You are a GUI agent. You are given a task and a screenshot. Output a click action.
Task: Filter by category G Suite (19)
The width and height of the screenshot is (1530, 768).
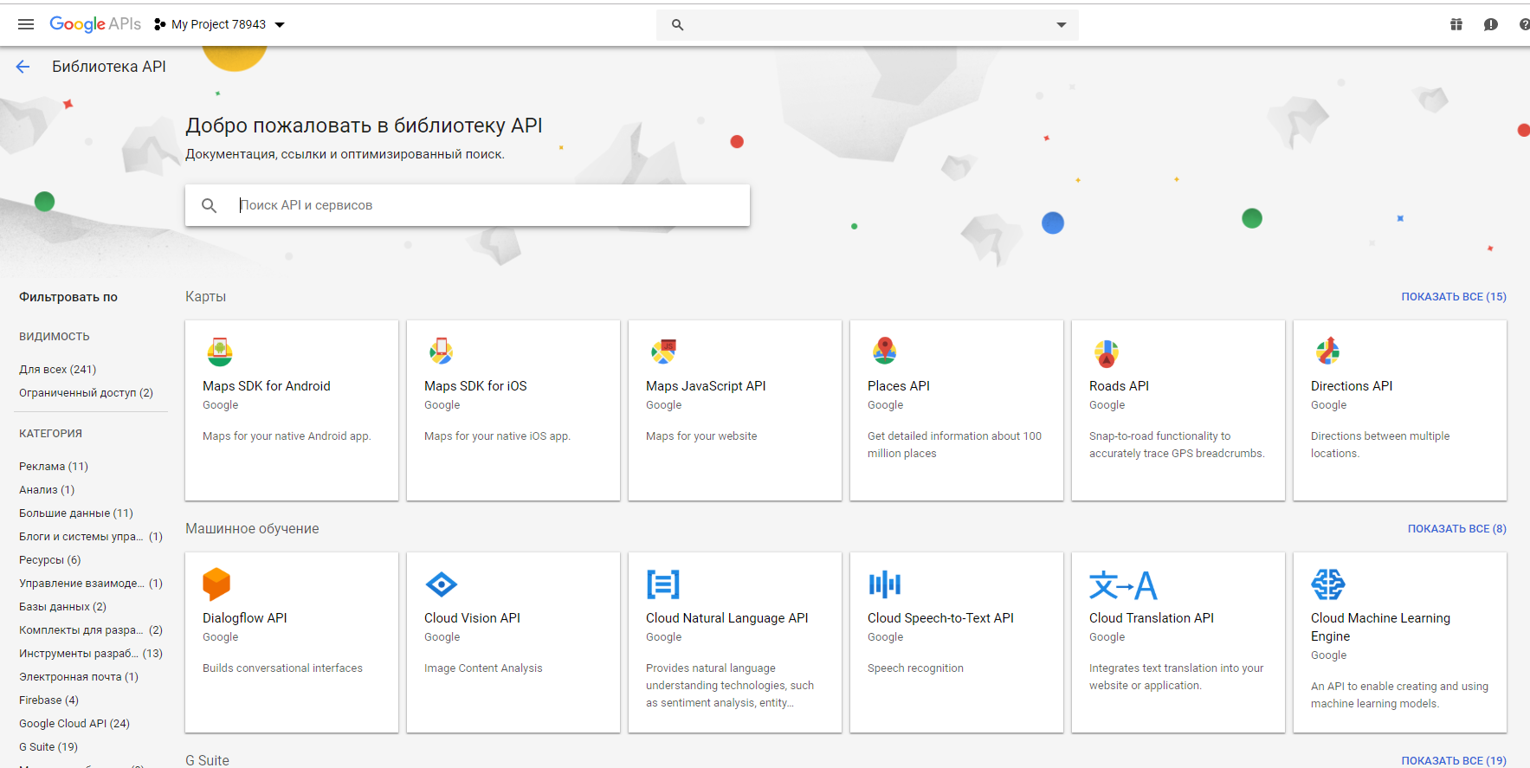tap(48, 747)
